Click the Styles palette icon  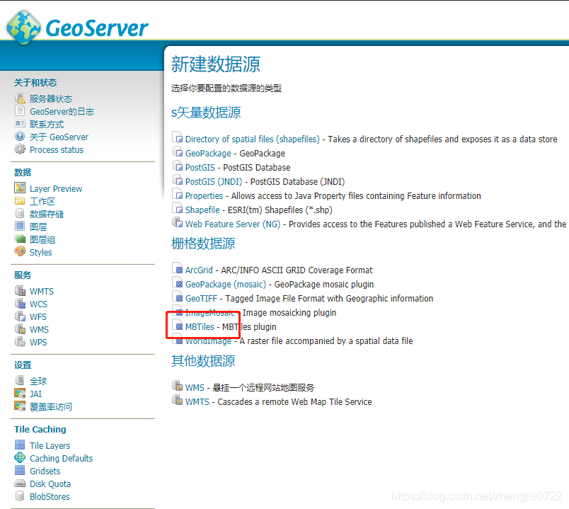coord(20,251)
